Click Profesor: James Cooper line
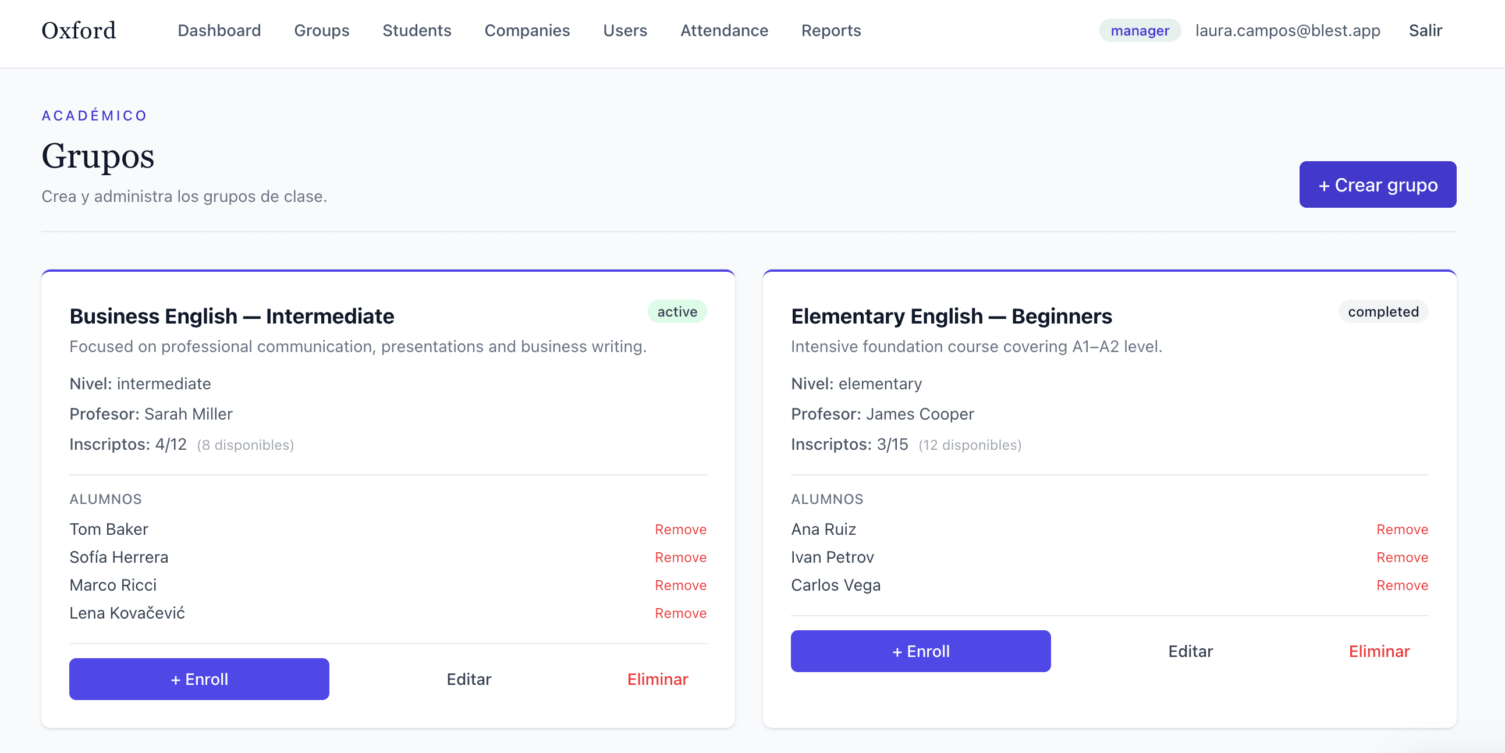The height and width of the screenshot is (753, 1505). [x=882, y=414]
